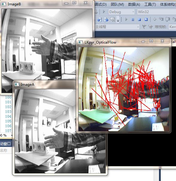This screenshot has height=181, width=176.
Task: Open the 数据(A) data menu
Action: (134, 4)
